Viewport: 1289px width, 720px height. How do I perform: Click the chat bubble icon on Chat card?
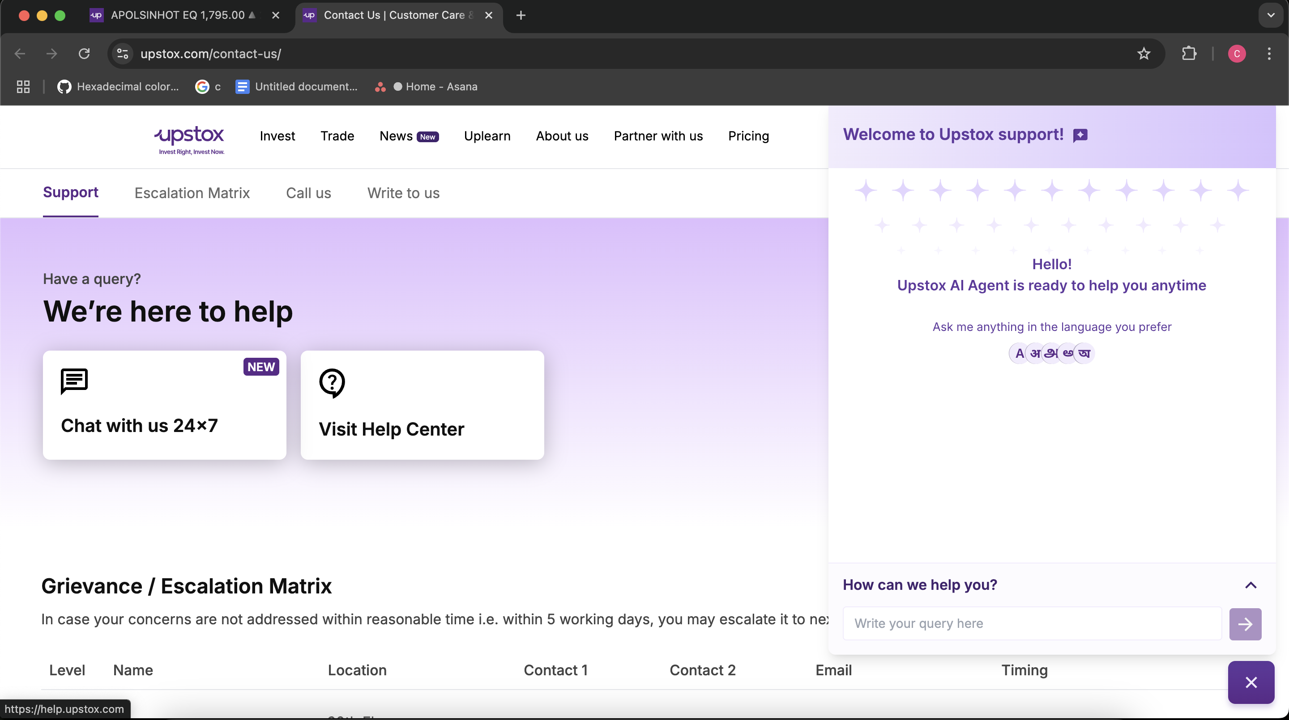pyautogui.click(x=74, y=381)
